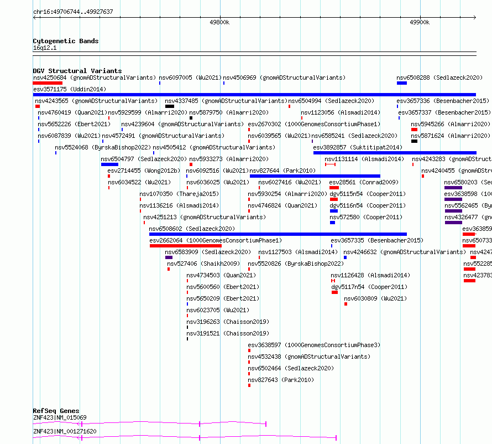This screenshot has width=492, height=444.
Task: Open the nsv6097005 (Wu2021) label
Action: click(x=190, y=78)
